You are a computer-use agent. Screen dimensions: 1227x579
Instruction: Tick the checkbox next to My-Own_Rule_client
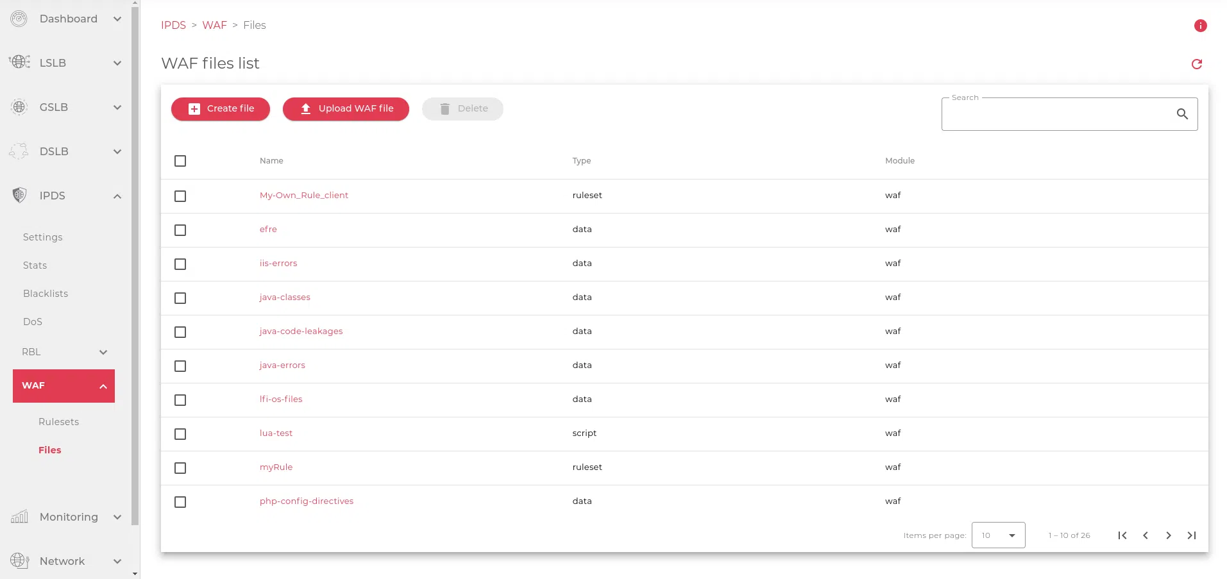coord(180,196)
